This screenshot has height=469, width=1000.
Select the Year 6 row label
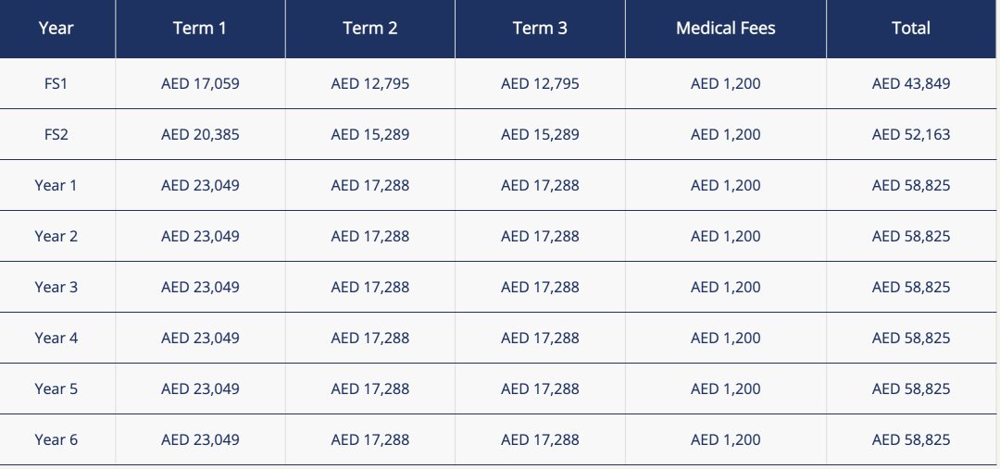pyautogui.click(x=56, y=439)
